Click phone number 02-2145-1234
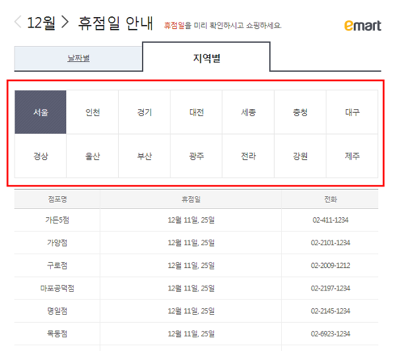Image resolution: width=396 pixels, height=351 pixels. (x=331, y=311)
